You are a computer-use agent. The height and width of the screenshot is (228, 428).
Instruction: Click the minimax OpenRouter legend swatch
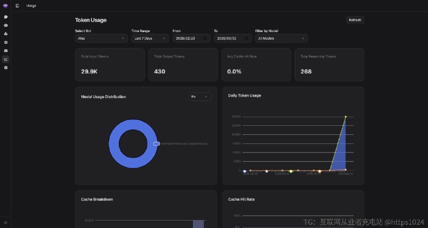[156, 143]
